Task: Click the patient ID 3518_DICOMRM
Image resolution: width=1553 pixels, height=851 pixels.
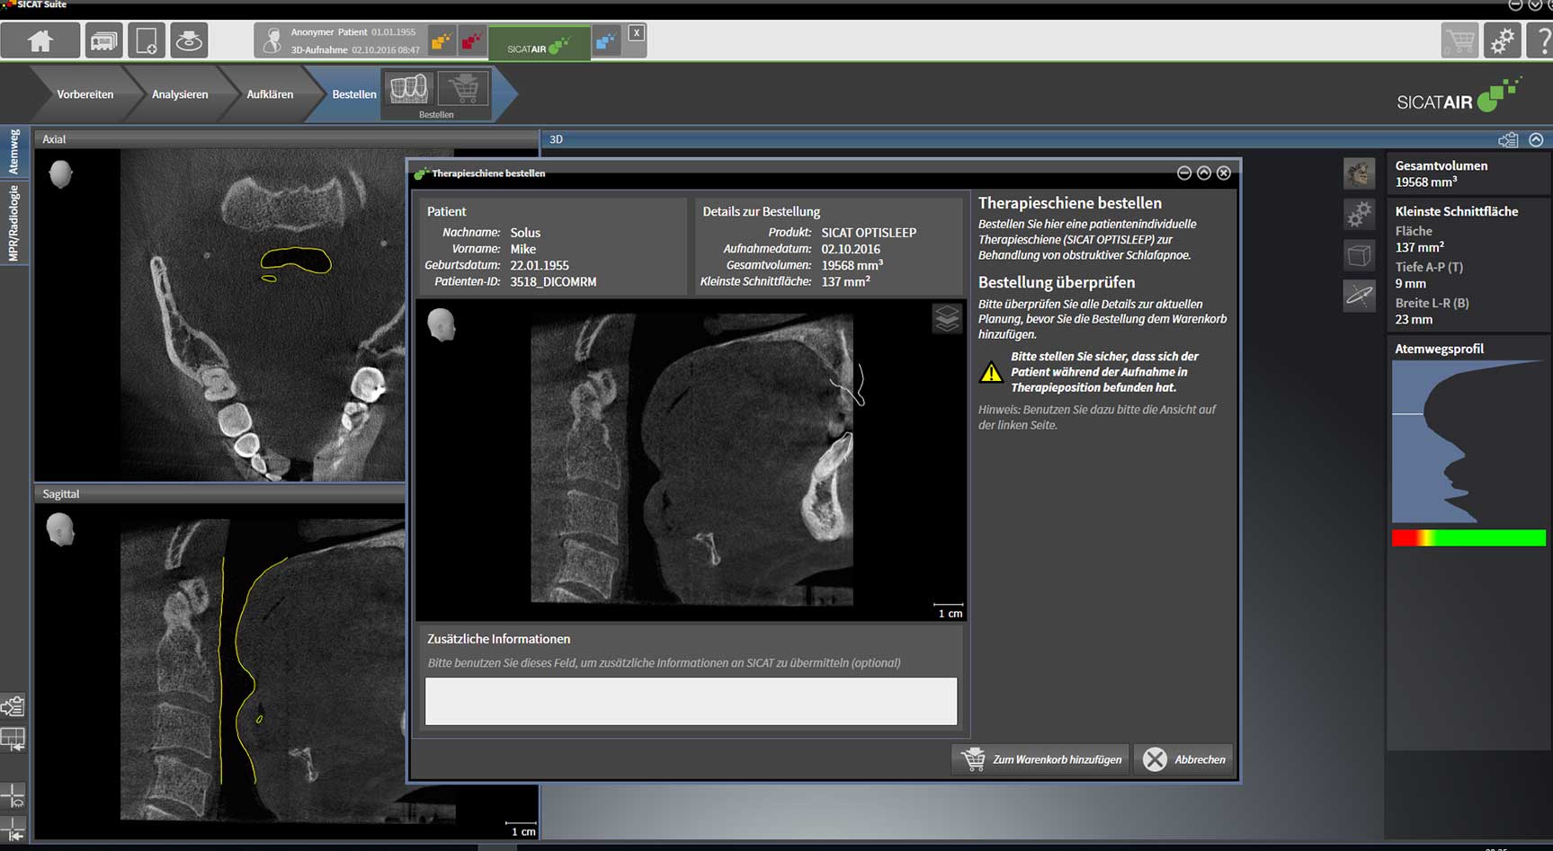Action: (x=553, y=282)
